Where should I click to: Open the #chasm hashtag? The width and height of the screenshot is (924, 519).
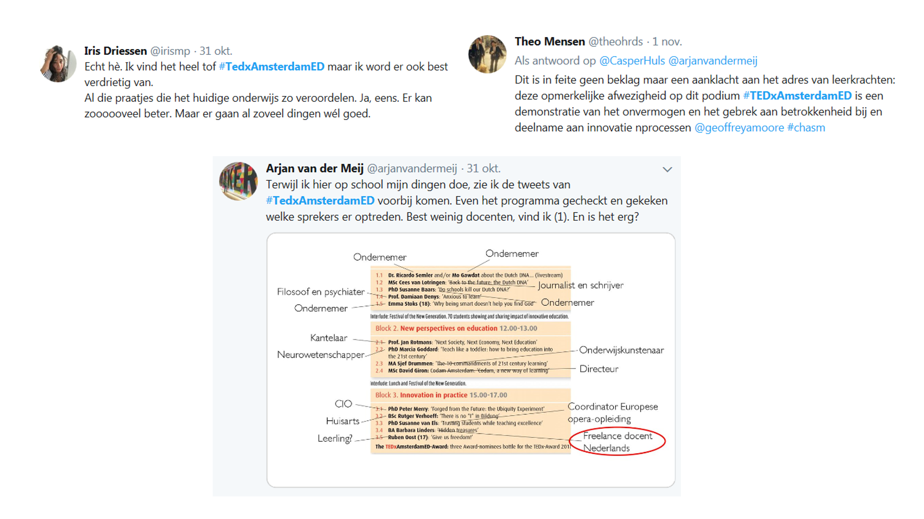pyautogui.click(x=806, y=127)
